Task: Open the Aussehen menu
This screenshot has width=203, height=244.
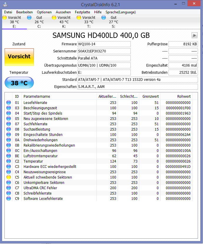Action: [x=63, y=12]
